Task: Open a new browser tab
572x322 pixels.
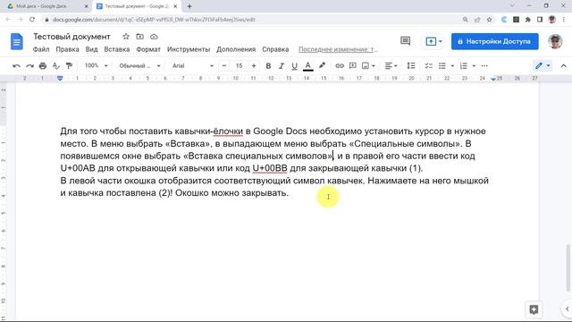Action: [189, 6]
